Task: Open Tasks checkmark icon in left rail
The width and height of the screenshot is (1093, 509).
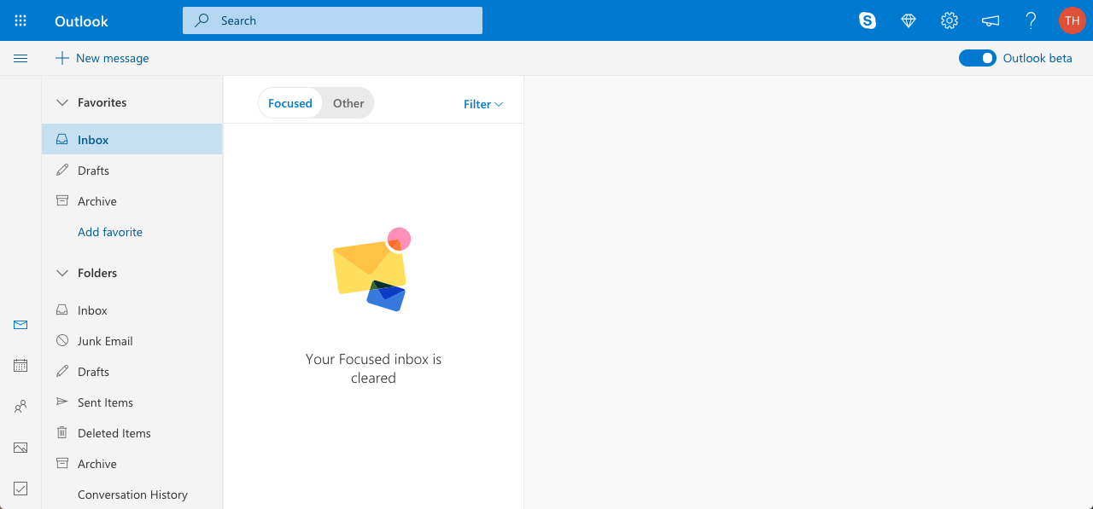Action: pyautogui.click(x=20, y=489)
